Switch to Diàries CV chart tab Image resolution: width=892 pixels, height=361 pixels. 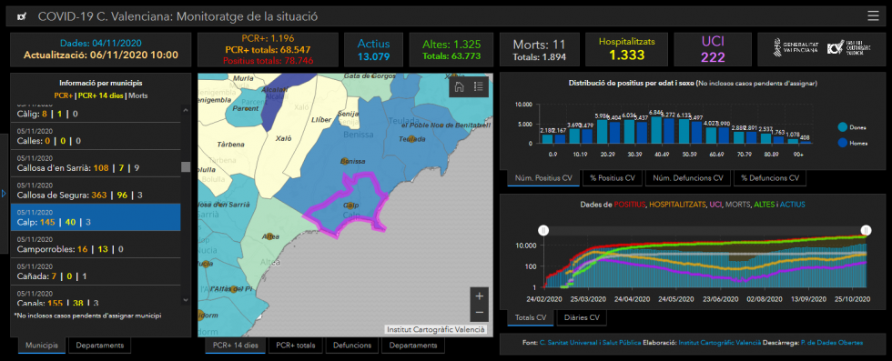point(582,317)
